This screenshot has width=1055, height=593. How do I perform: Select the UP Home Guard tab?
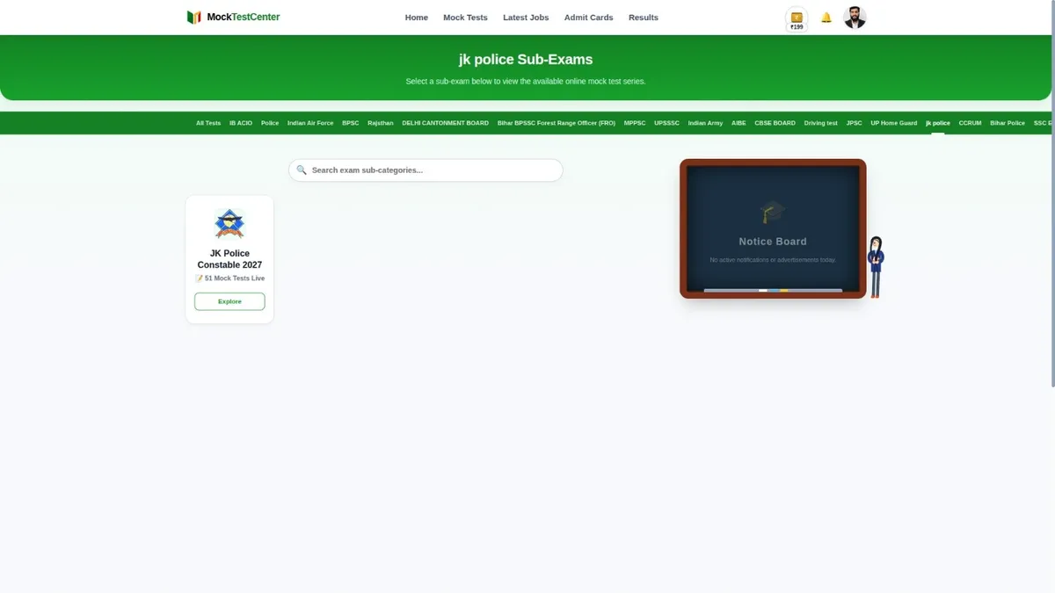(x=894, y=123)
